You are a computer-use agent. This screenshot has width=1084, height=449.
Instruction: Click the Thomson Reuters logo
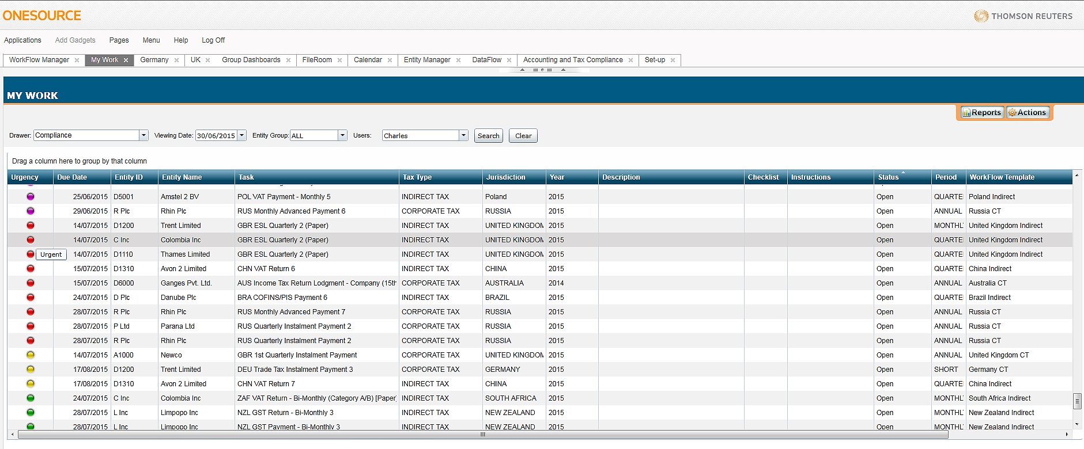1023,16
